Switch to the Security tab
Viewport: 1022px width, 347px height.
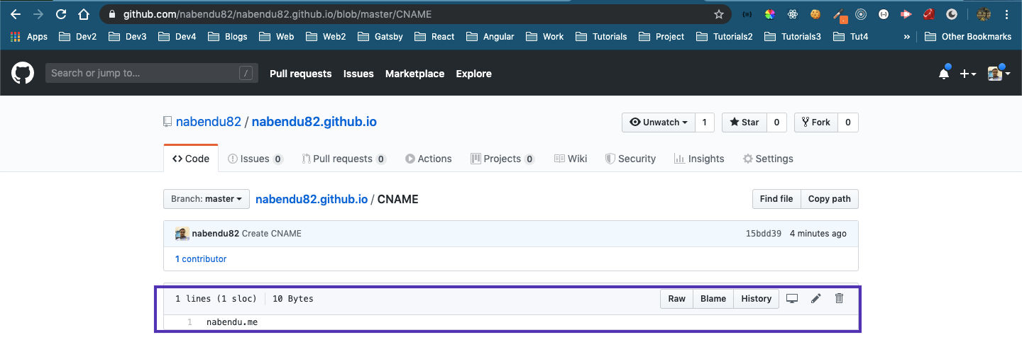[630, 159]
